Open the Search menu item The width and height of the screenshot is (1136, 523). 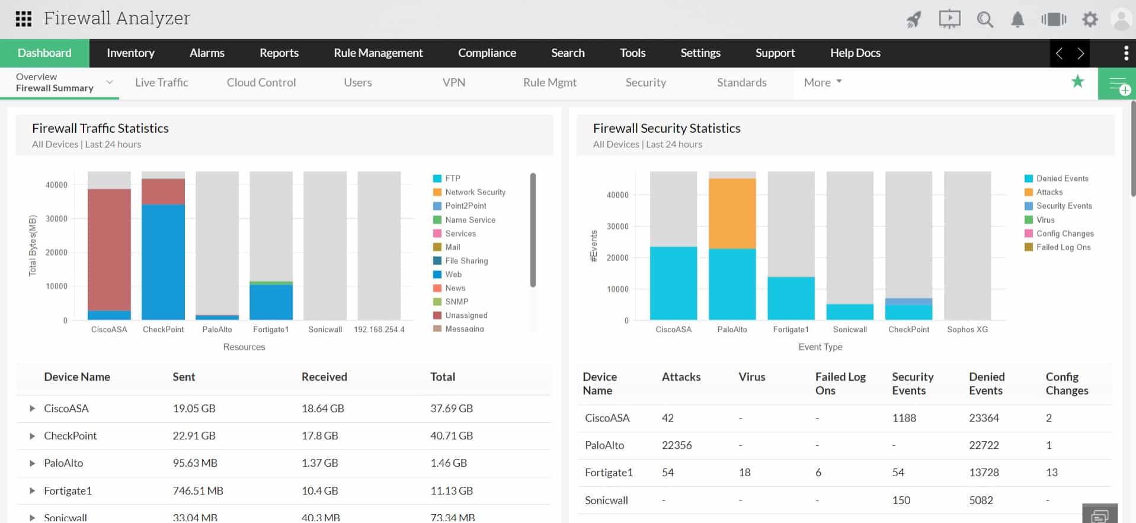568,53
